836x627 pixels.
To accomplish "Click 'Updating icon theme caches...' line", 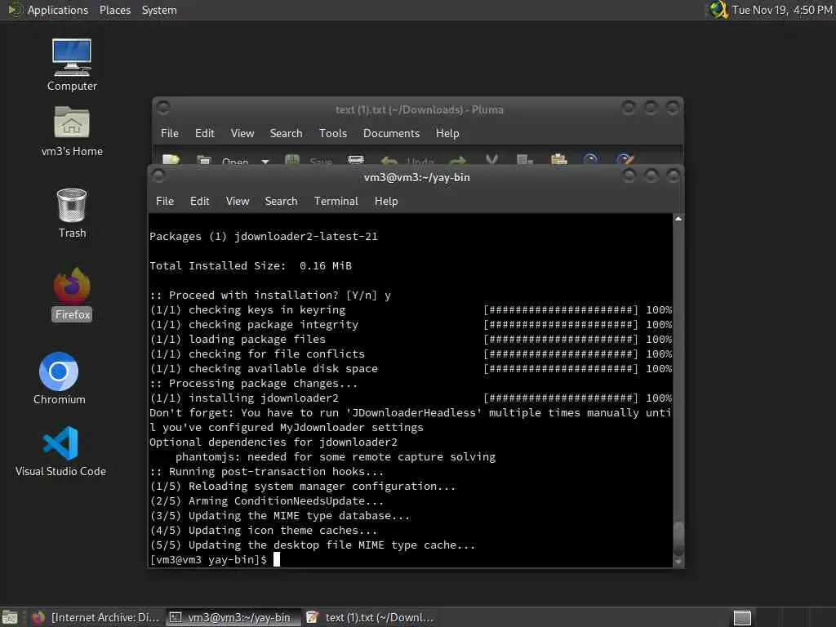I will (x=264, y=530).
